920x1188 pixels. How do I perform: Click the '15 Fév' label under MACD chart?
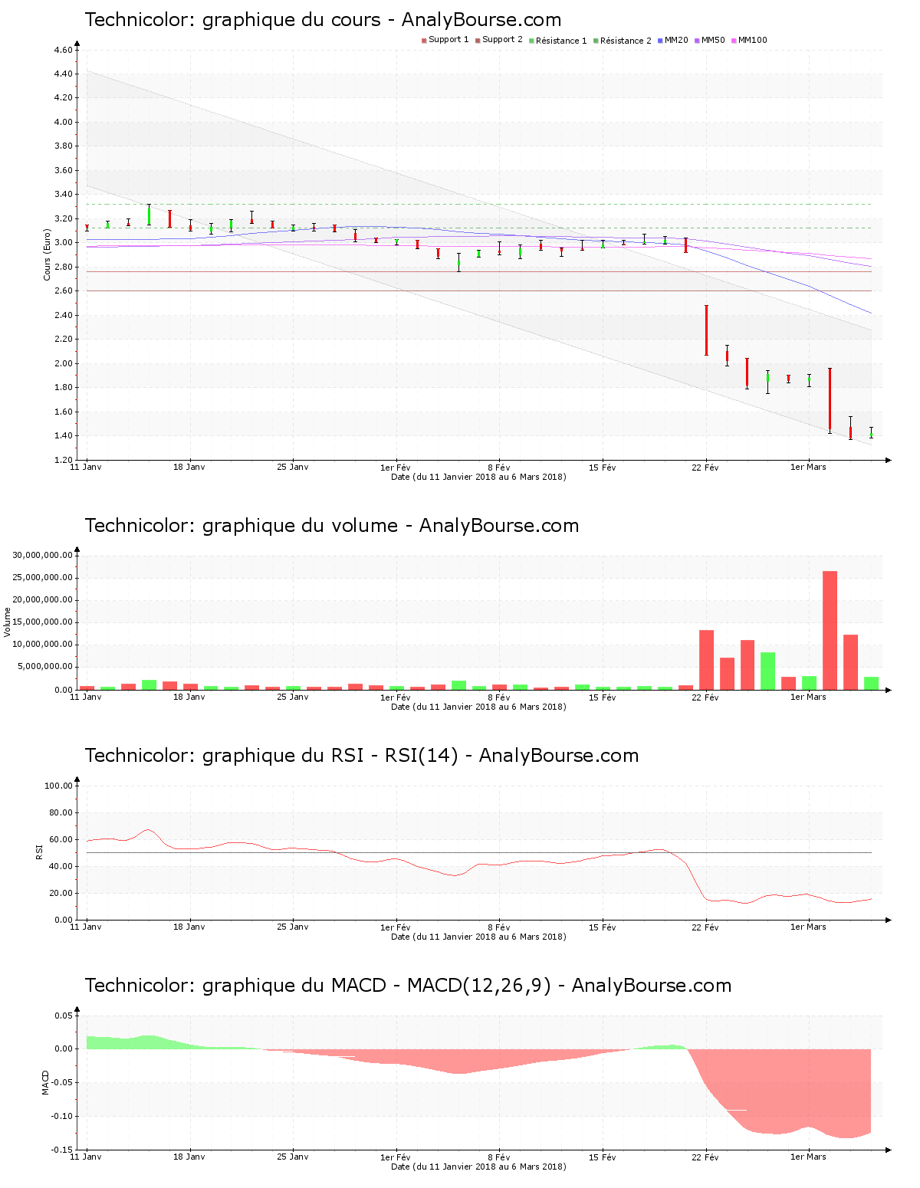pyautogui.click(x=603, y=1157)
